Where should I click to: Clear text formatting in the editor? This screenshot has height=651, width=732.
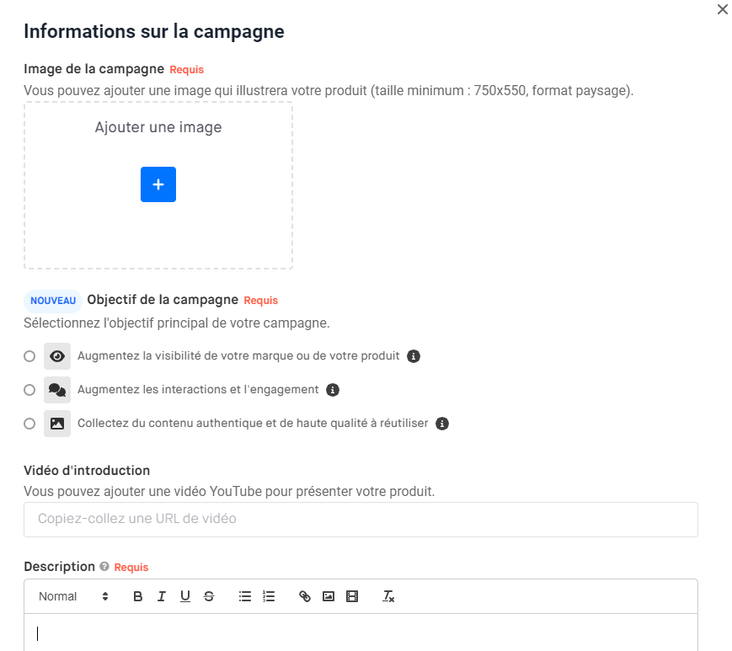click(388, 596)
